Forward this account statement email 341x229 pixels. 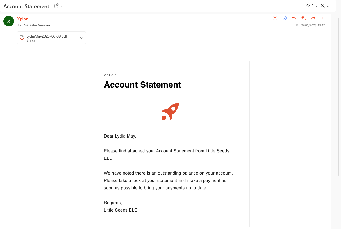point(313,18)
